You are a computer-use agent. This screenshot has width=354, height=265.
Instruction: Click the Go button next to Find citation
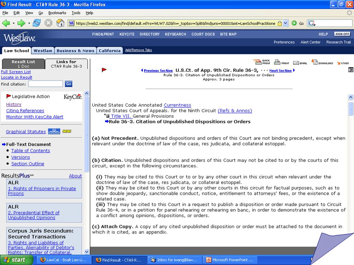pos(69,84)
